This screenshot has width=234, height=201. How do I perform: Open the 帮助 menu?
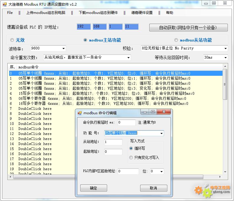[170, 13]
